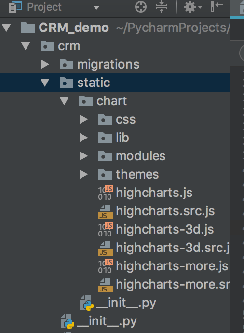Expand the migrations folder arrow
Screen dimensions: 244x333
(45, 64)
